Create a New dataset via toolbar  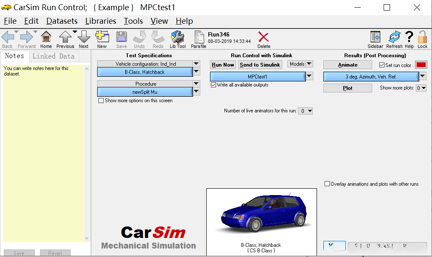(x=102, y=37)
